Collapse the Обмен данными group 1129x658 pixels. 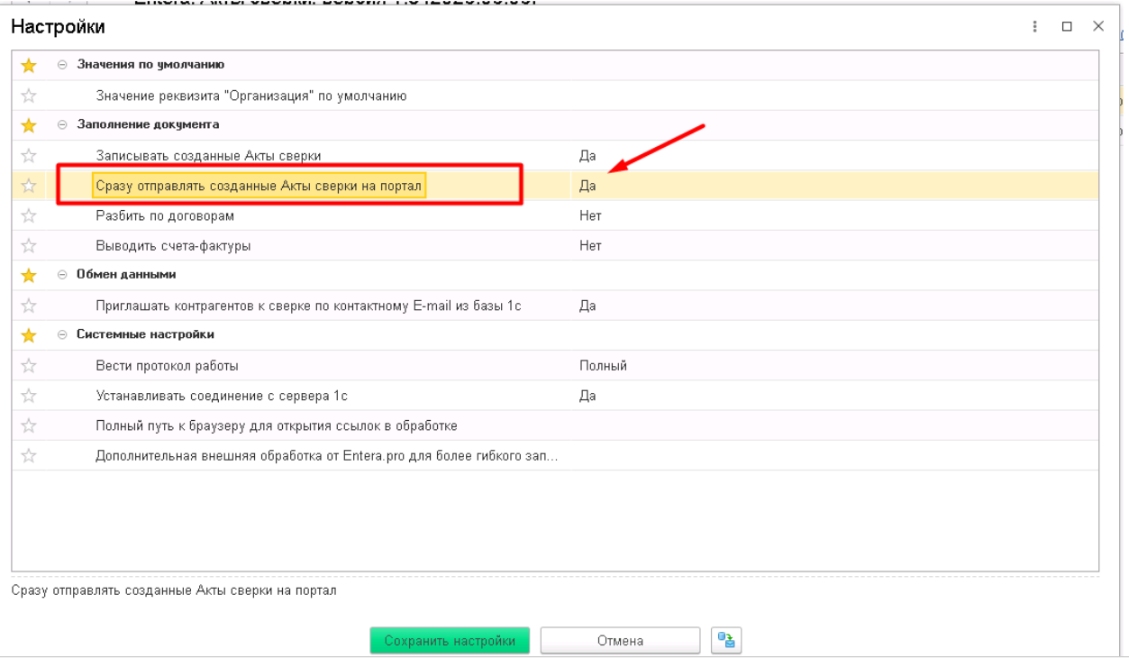tap(62, 275)
